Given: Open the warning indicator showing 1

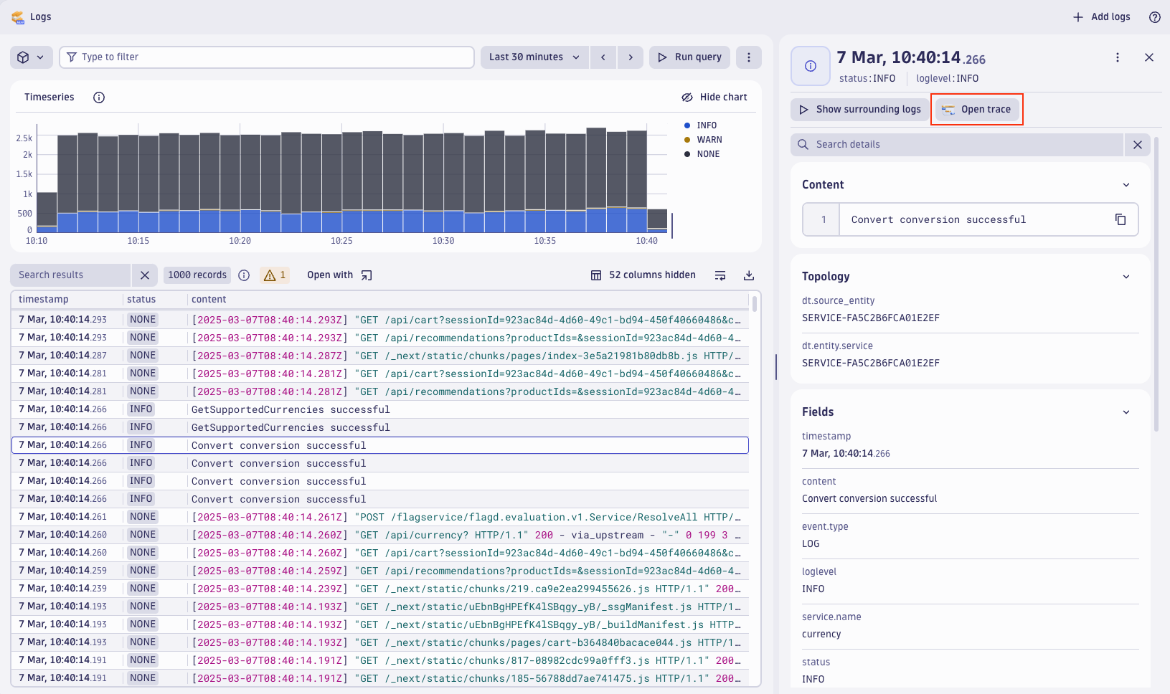Looking at the screenshot, I should pyautogui.click(x=275, y=275).
